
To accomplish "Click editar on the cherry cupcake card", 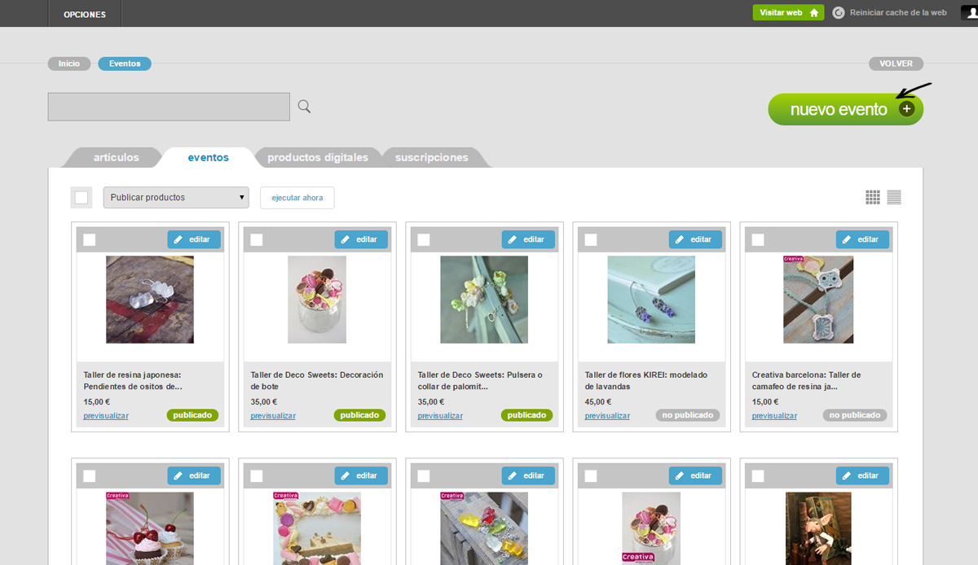I will (194, 475).
